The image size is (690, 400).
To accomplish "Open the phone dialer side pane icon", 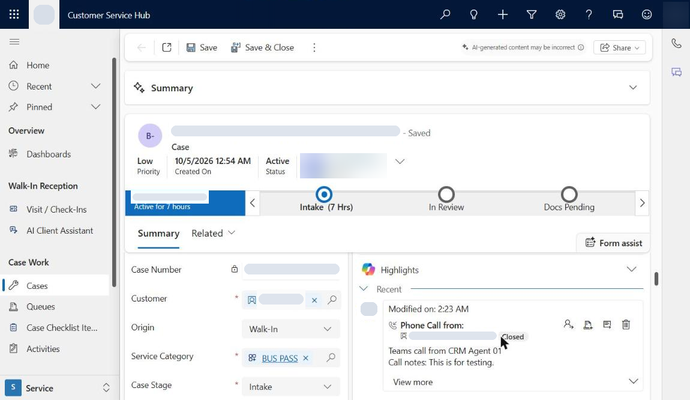I will click(676, 44).
